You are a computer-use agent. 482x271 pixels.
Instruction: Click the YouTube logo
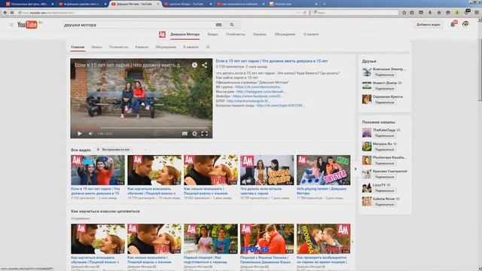coord(27,25)
